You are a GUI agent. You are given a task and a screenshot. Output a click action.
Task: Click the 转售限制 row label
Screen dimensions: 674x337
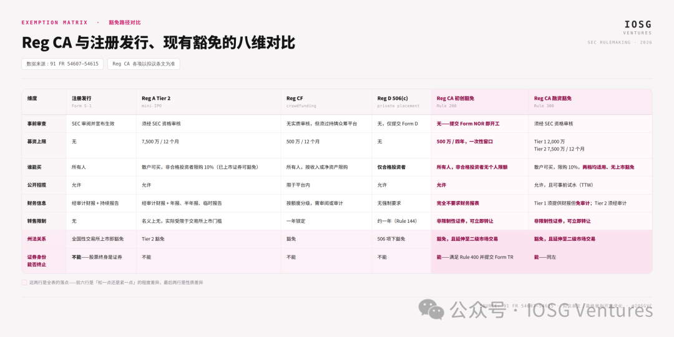(x=37, y=221)
